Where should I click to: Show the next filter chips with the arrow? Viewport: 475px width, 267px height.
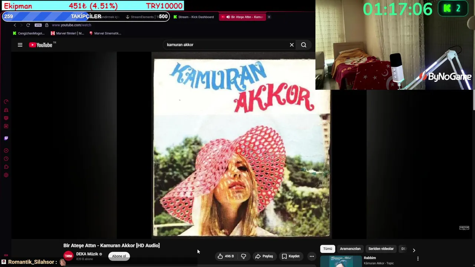point(414,250)
